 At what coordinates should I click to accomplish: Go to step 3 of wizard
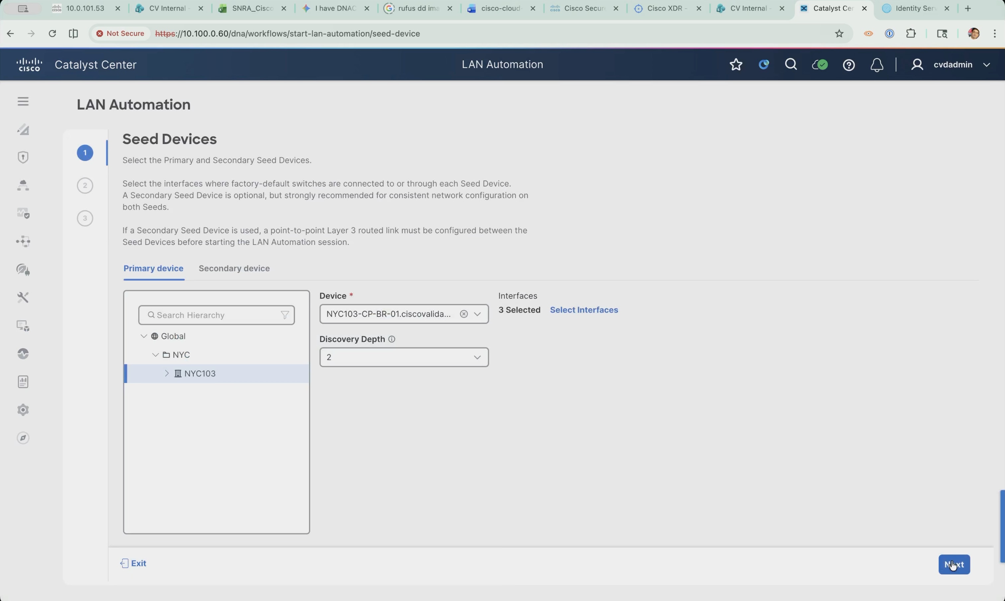pyautogui.click(x=85, y=218)
